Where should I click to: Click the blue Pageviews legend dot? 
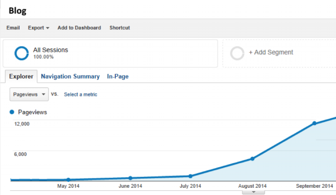click(12, 112)
